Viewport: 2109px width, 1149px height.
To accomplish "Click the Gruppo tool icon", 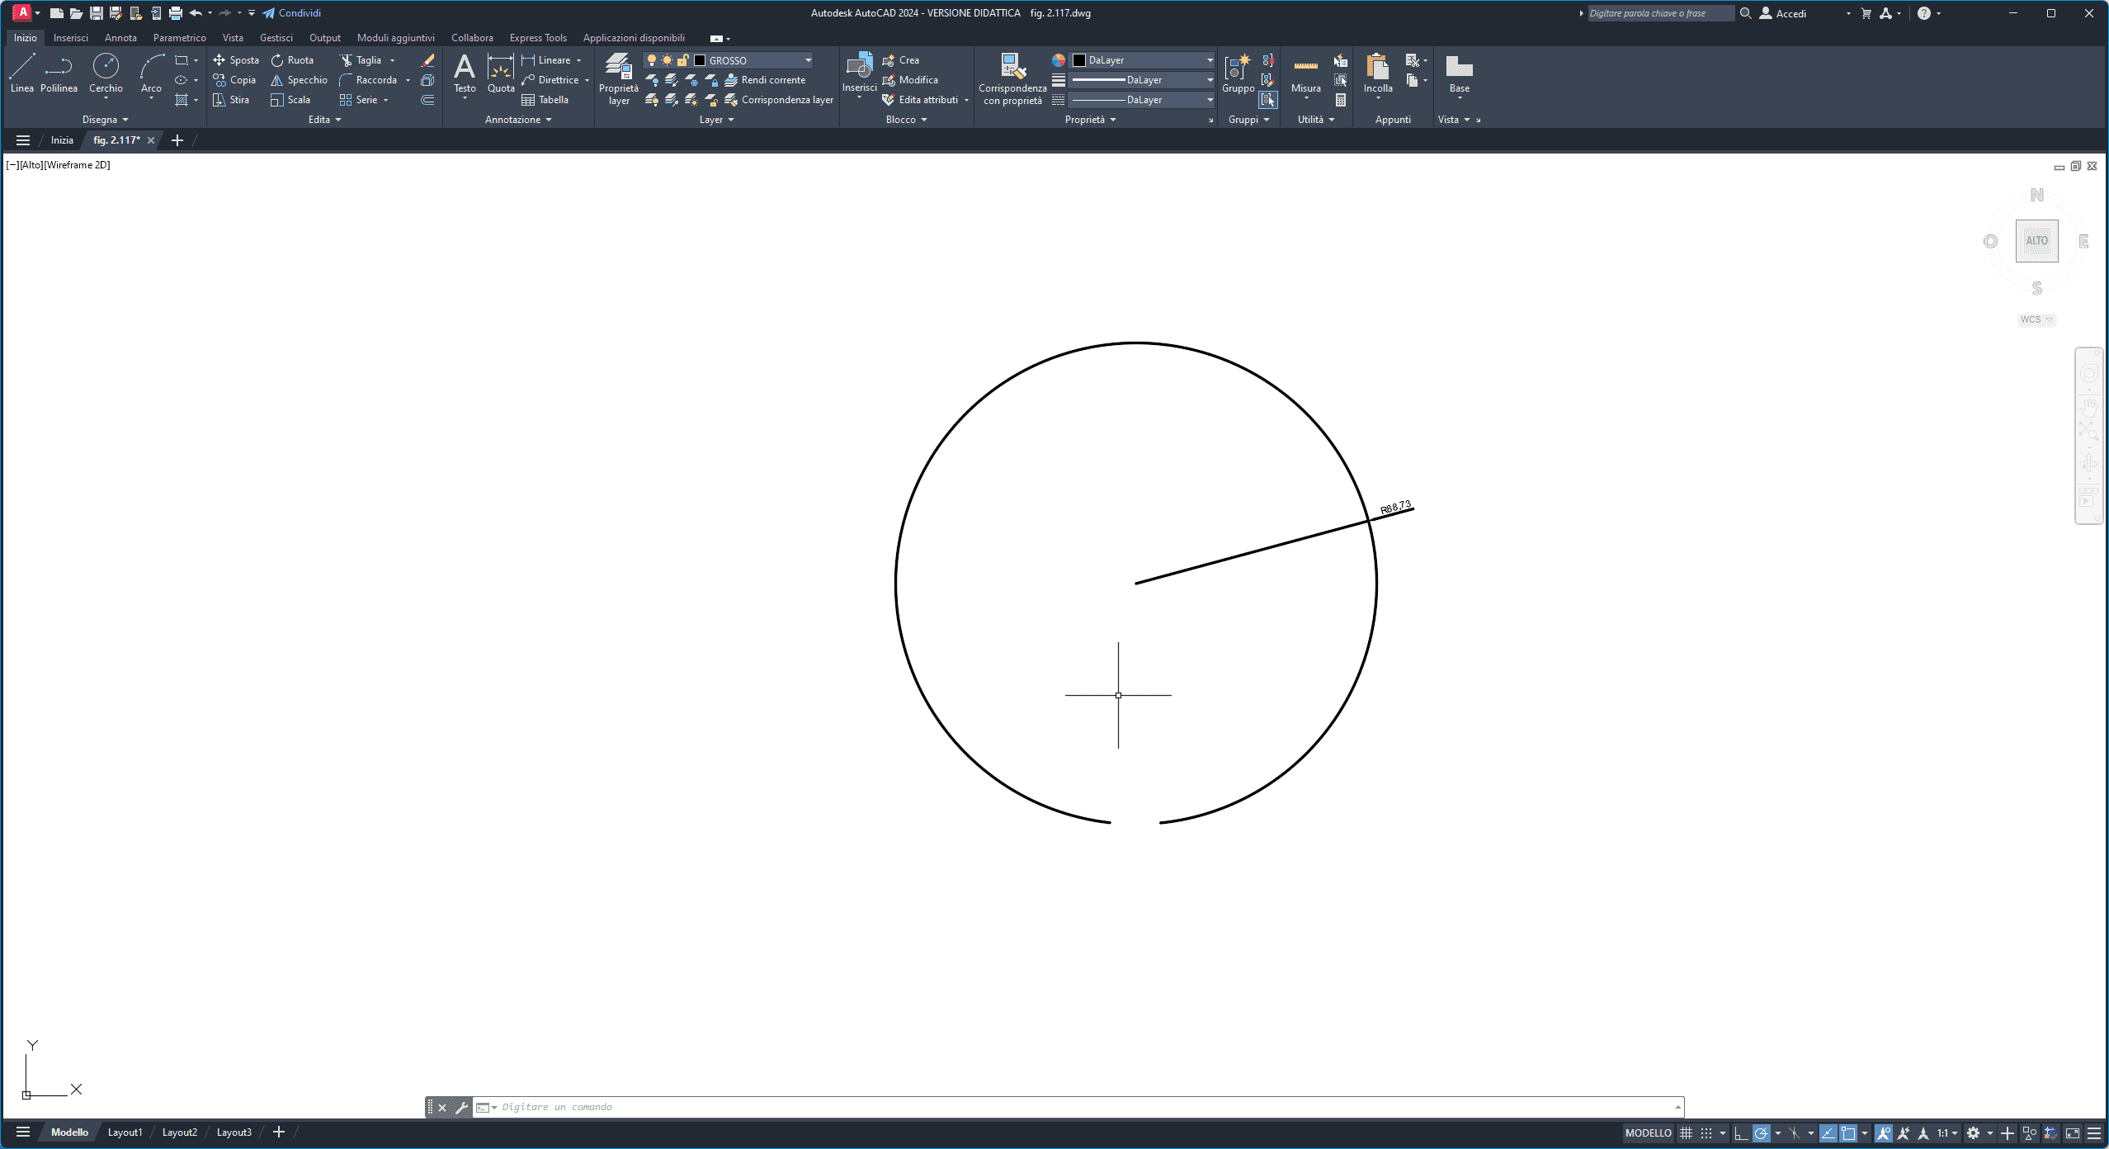I will tap(1238, 73).
